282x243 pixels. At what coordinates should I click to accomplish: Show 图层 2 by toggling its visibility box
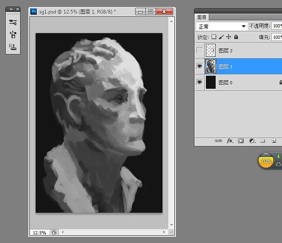click(x=199, y=50)
